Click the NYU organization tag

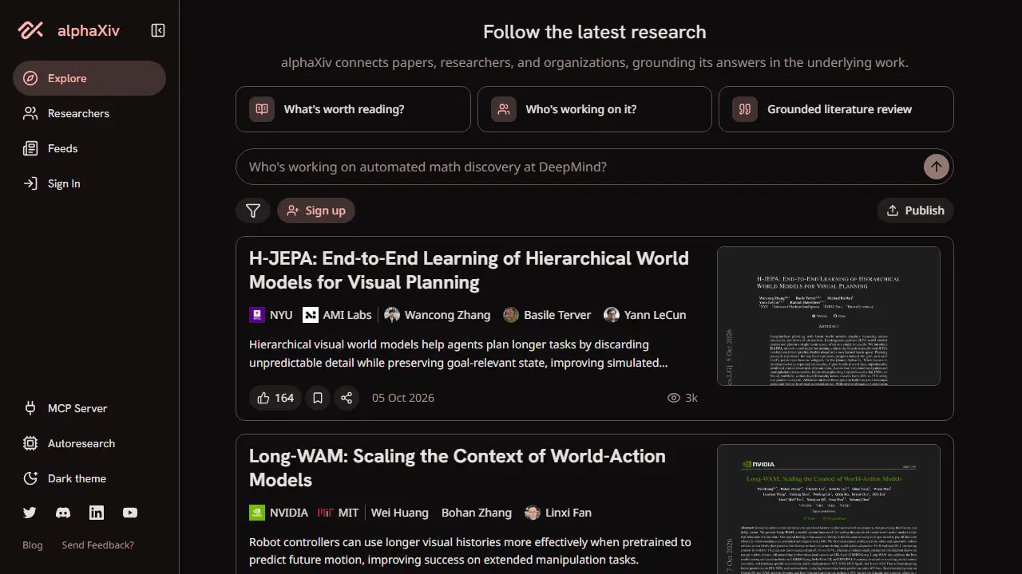(271, 315)
